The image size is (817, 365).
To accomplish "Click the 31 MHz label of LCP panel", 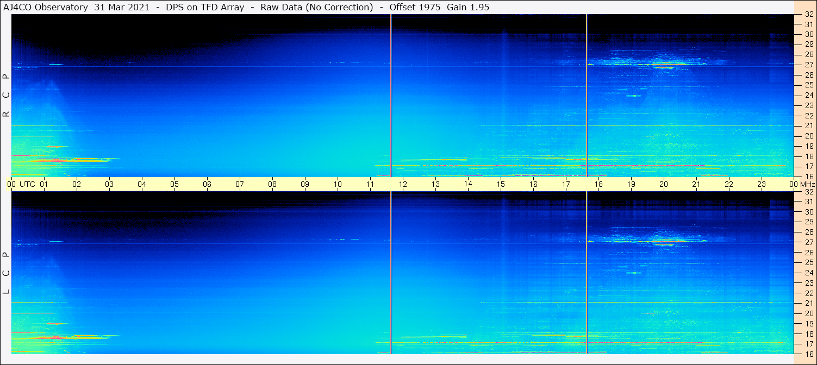I will [809, 202].
